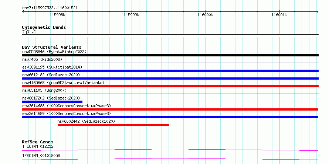The image size is (329, 164).
Task: Open esv3891195 (Suktitipat2014) variant label
Action: pyautogui.click(x=52, y=67)
